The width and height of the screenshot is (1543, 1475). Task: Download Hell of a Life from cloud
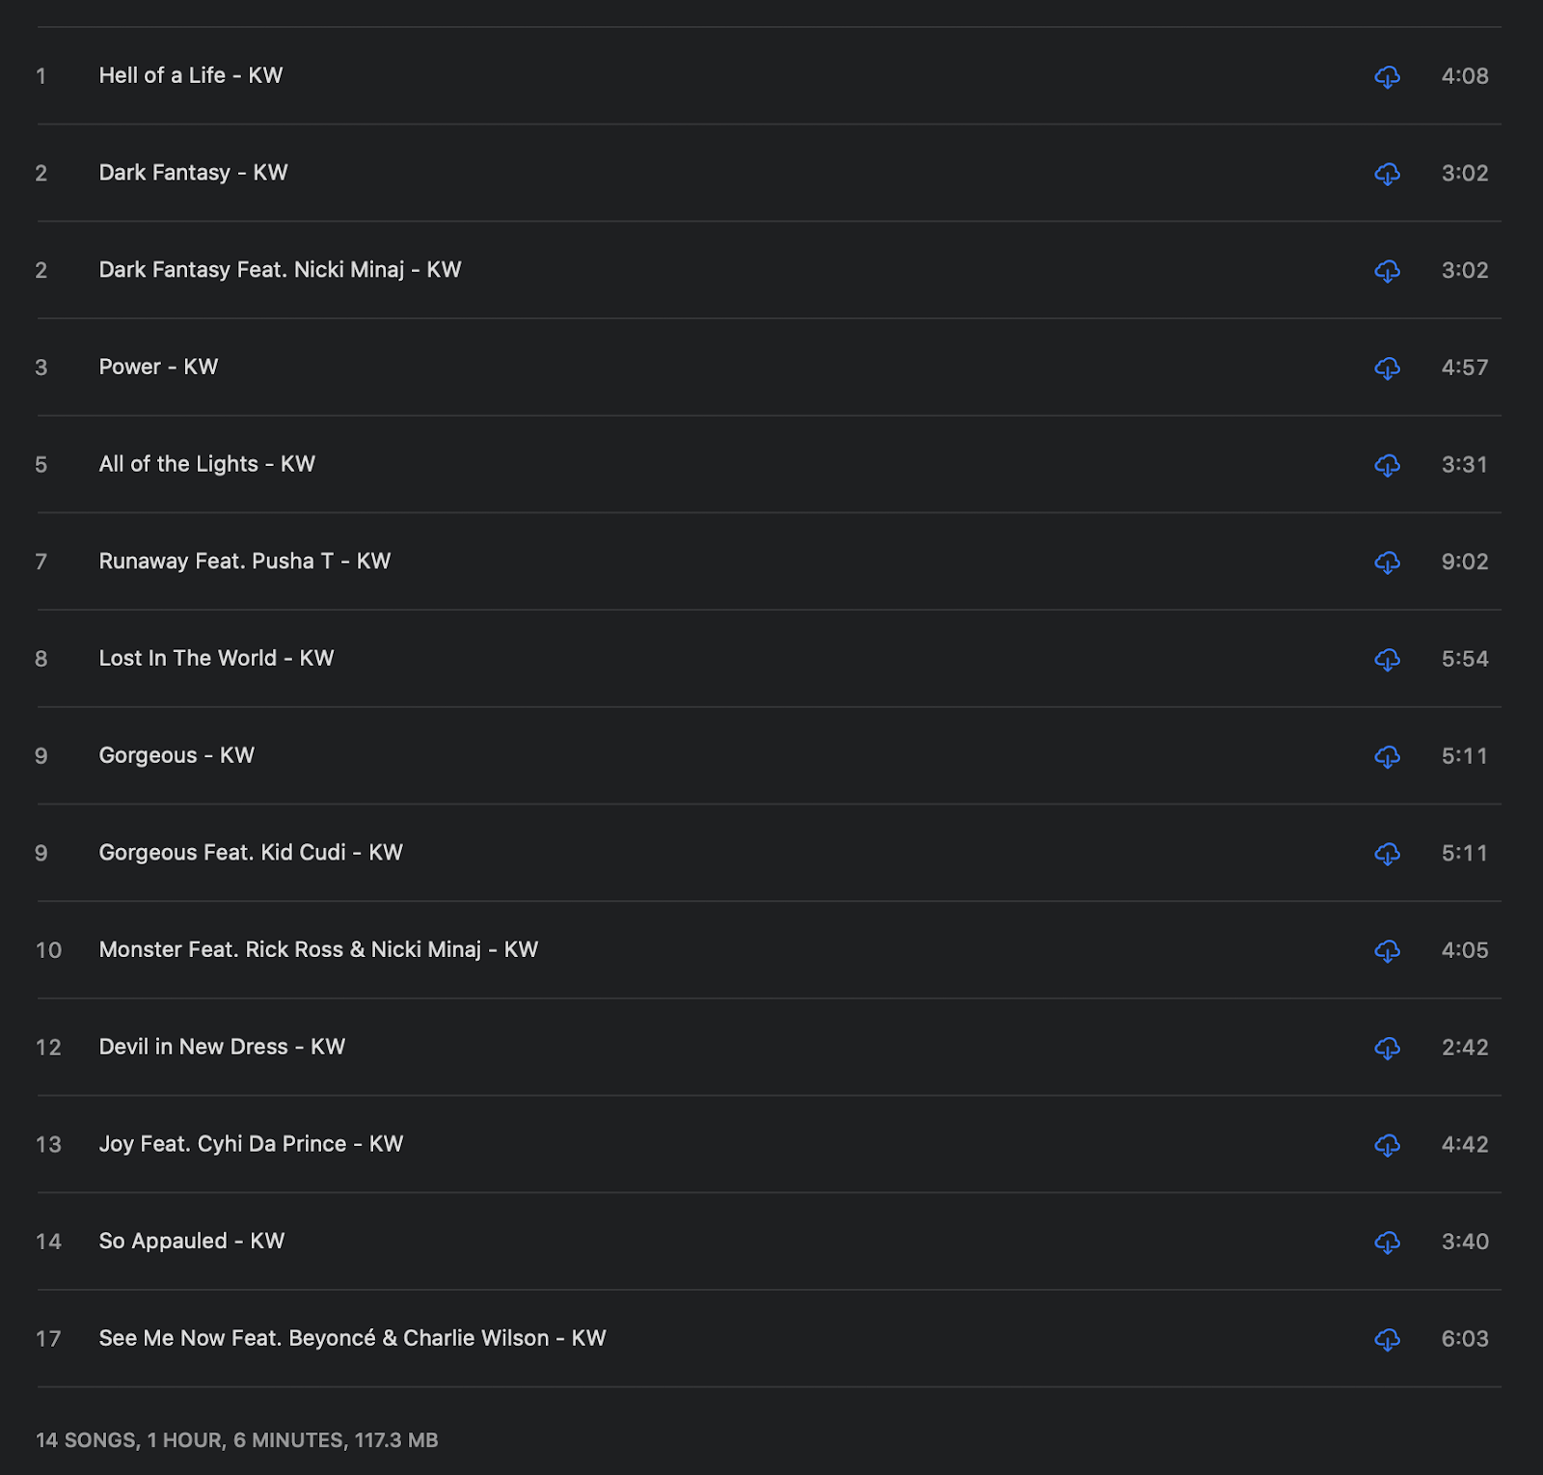pos(1387,77)
